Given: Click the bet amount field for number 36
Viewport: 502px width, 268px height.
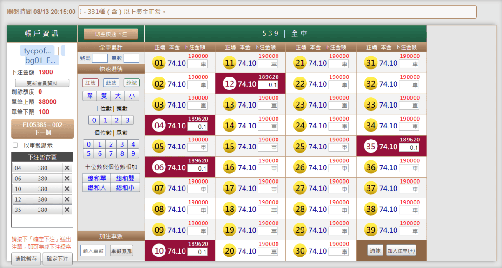Looking at the screenshot, I should pos(409,168).
